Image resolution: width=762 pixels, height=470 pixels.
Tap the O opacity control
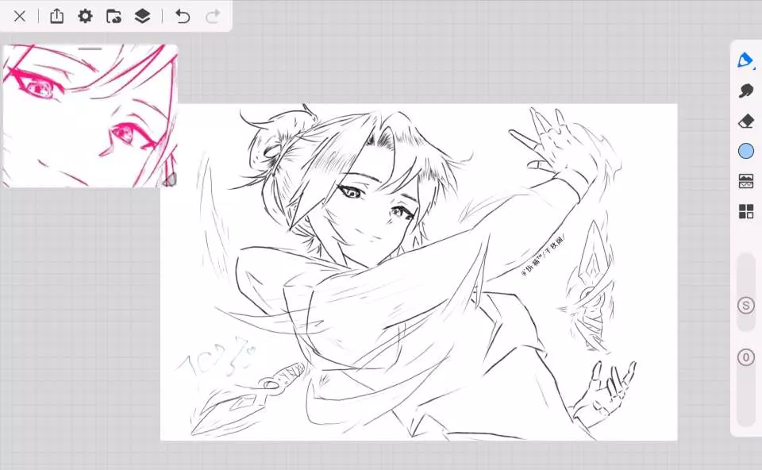(x=746, y=358)
